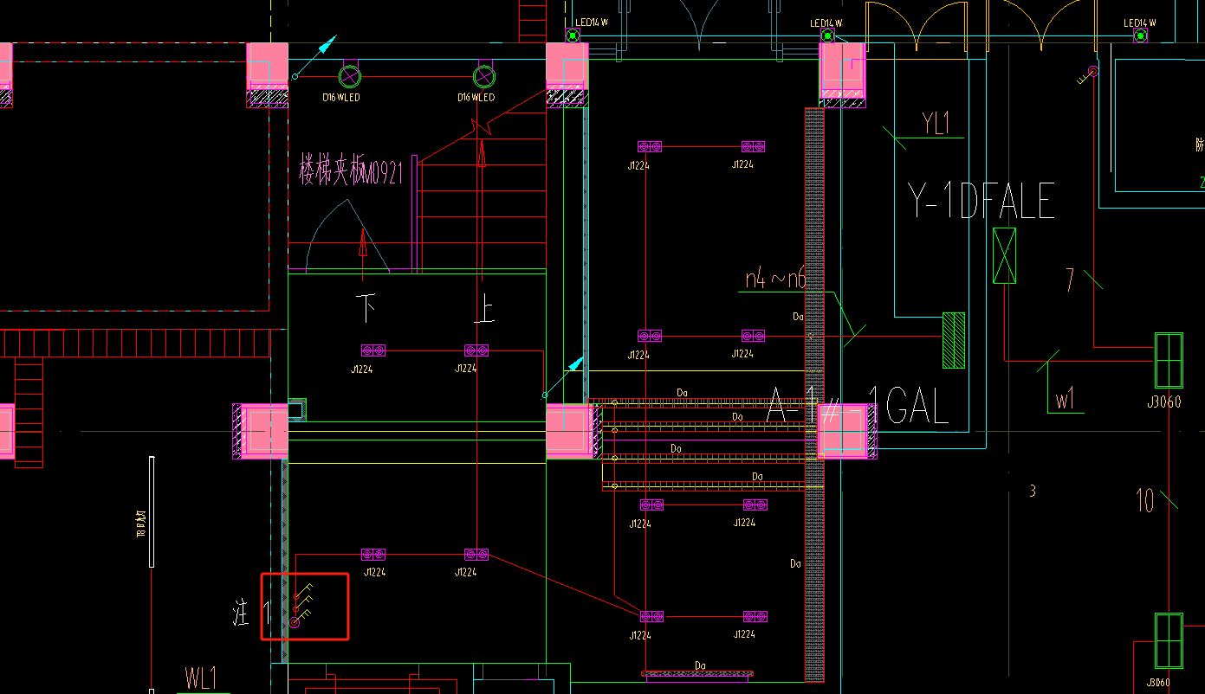
Task: Select the cyan arrow leader above left D16WLED
Action: (x=314, y=57)
